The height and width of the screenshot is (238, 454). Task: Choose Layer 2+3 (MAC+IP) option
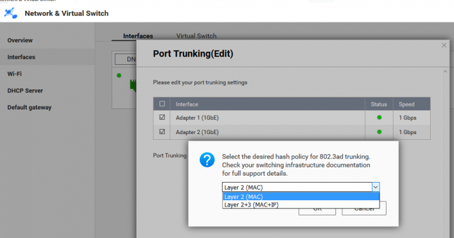301,205
